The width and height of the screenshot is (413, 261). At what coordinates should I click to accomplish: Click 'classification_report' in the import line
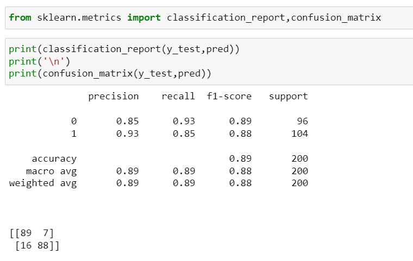pyautogui.click(x=226, y=17)
